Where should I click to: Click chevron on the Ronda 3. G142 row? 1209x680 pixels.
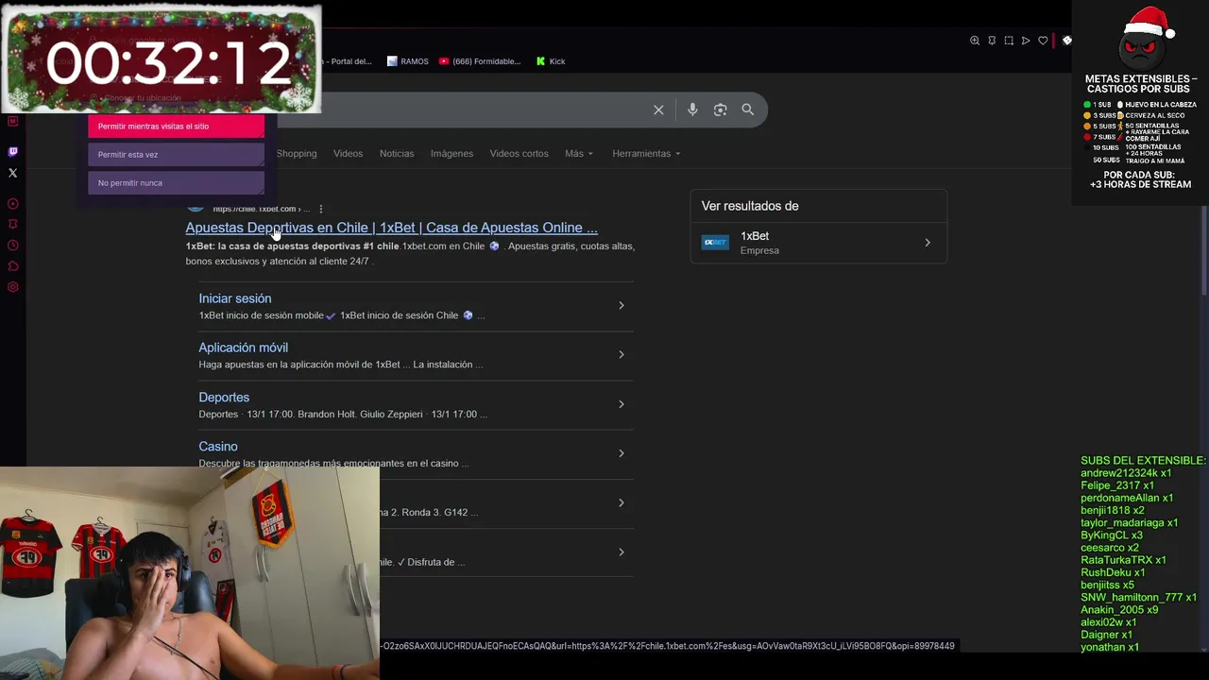click(622, 502)
